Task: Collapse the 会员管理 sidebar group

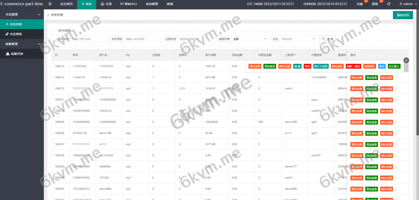Action: [22, 14]
